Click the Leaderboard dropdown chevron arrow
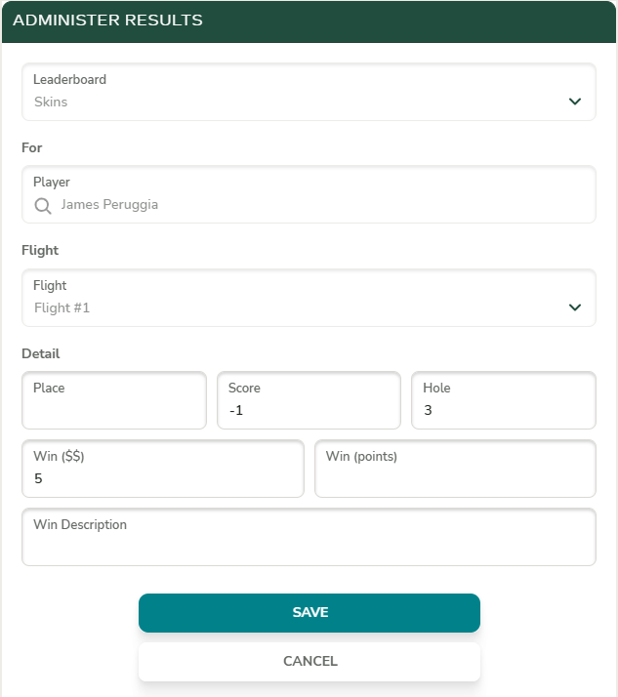This screenshot has height=697, width=618. [x=575, y=102]
